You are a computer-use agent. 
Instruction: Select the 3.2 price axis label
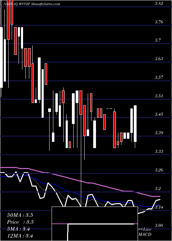pyautogui.click(x=158, y=189)
